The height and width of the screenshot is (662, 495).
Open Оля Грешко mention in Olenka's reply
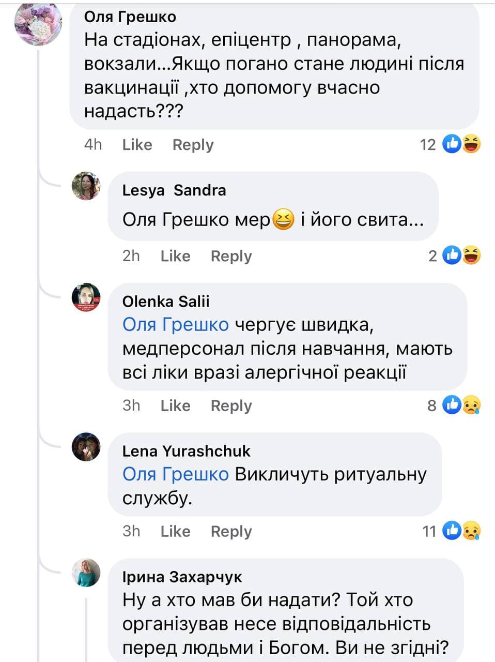176,325
